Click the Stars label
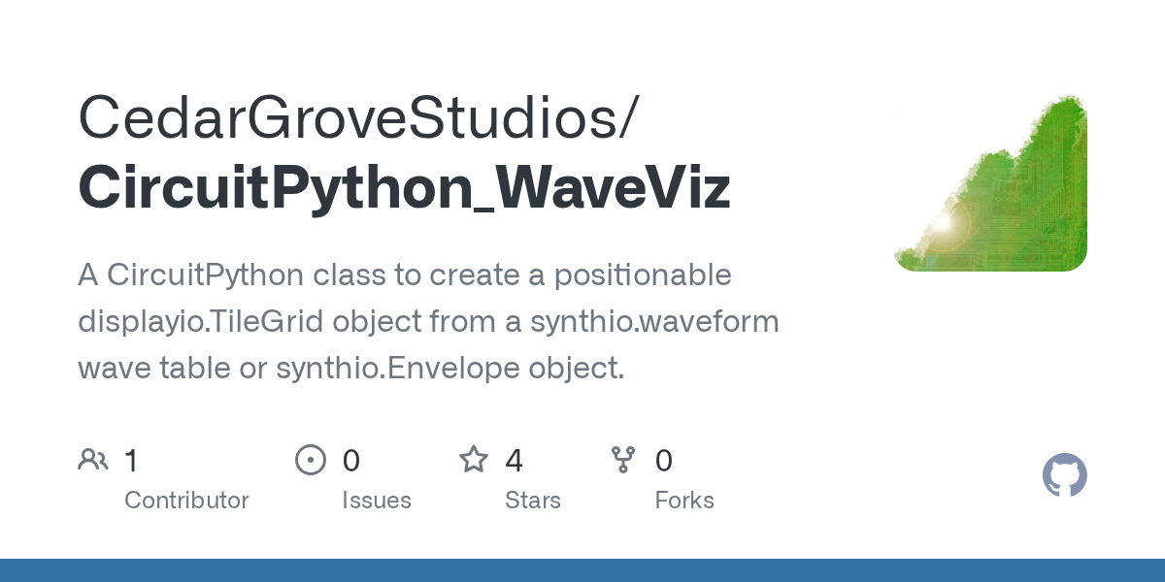 point(533,501)
